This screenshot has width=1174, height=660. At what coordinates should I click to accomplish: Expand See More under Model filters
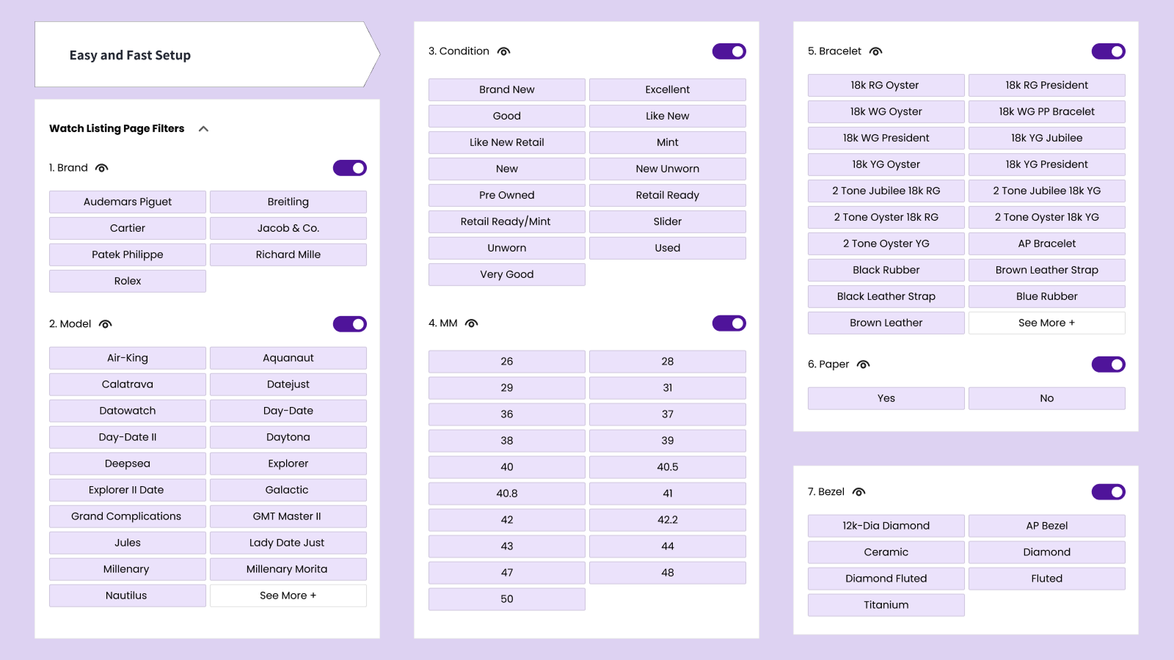288,595
